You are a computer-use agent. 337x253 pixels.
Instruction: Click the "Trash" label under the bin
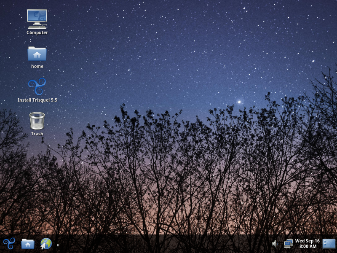[x=37, y=134]
